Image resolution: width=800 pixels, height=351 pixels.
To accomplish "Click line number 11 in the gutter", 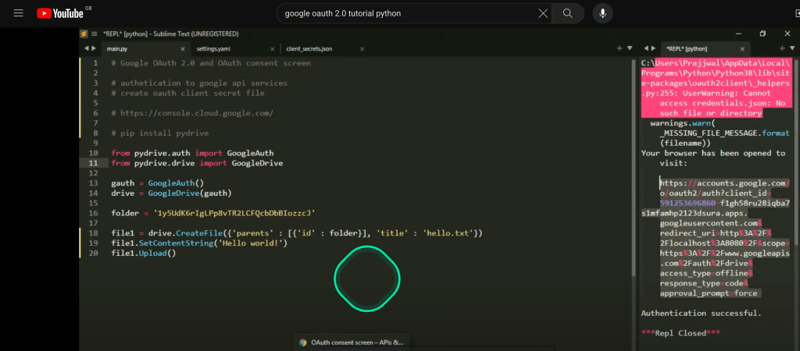I will [93, 163].
